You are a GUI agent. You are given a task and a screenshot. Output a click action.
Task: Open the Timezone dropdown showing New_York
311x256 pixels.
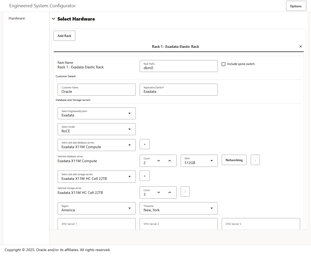coord(212,208)
